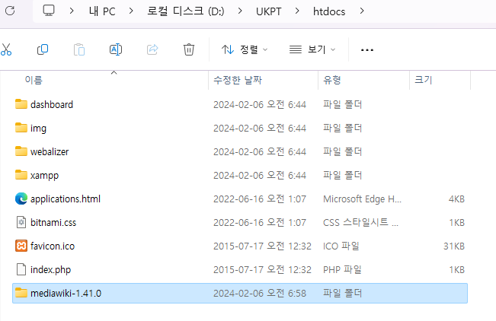The image size is (496, 321).
Task: Expand the chevron after 내 PC
Action: pyautogui.click(x=131, y=11)
